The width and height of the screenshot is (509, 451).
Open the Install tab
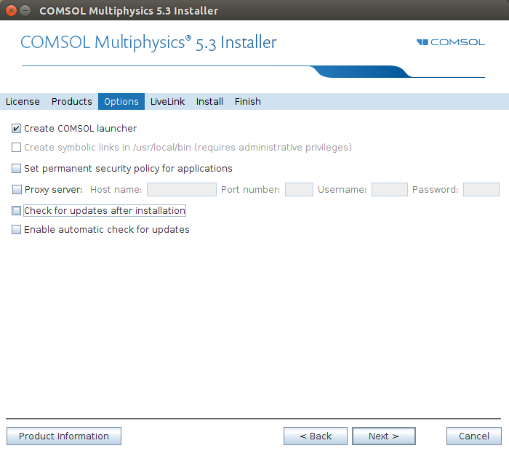coord(209,102)
